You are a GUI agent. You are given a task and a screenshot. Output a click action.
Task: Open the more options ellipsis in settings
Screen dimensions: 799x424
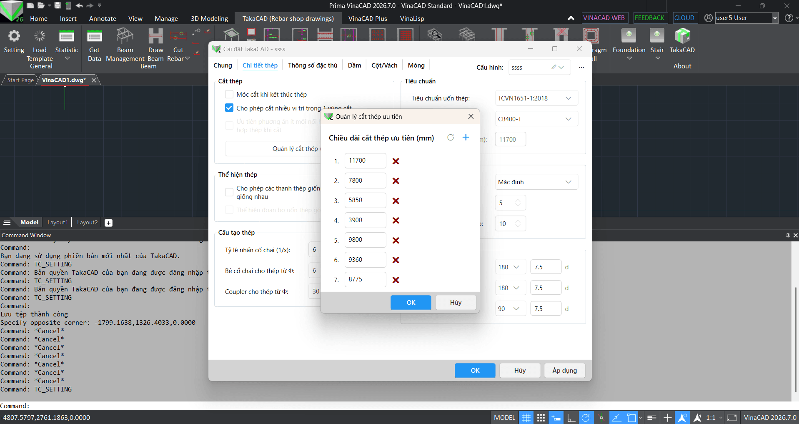click(x=581, y=67)
